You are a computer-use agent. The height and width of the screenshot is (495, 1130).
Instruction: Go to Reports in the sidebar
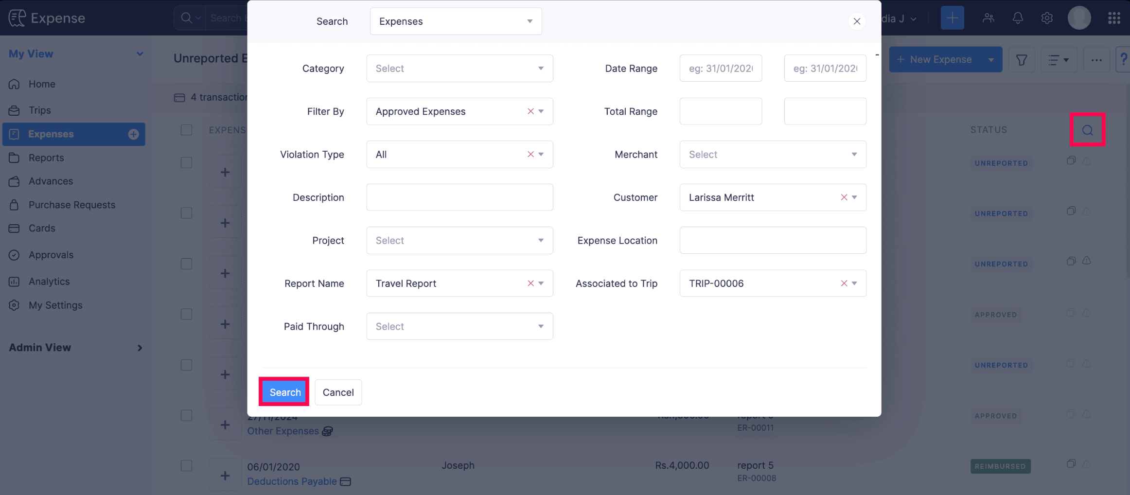[x=46, y=158]
